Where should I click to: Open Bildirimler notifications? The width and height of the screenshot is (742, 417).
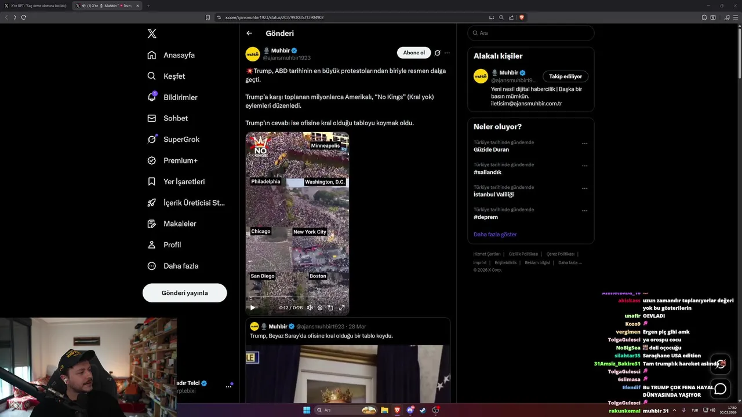point(172,97)
